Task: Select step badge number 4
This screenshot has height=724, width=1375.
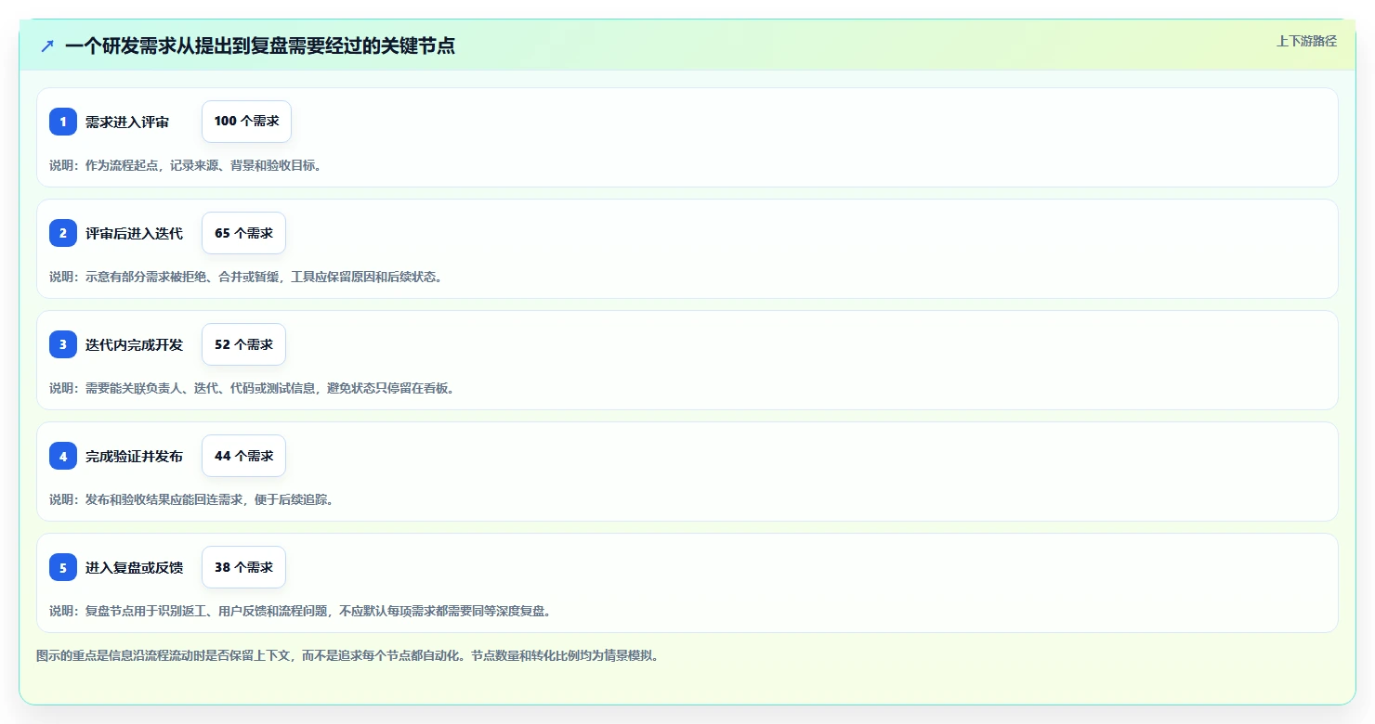Action: (x=63, y=456)
